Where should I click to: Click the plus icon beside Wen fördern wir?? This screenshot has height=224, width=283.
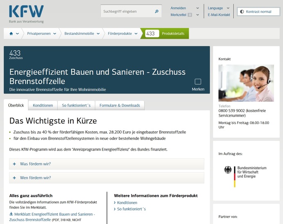tap(14, 178)
